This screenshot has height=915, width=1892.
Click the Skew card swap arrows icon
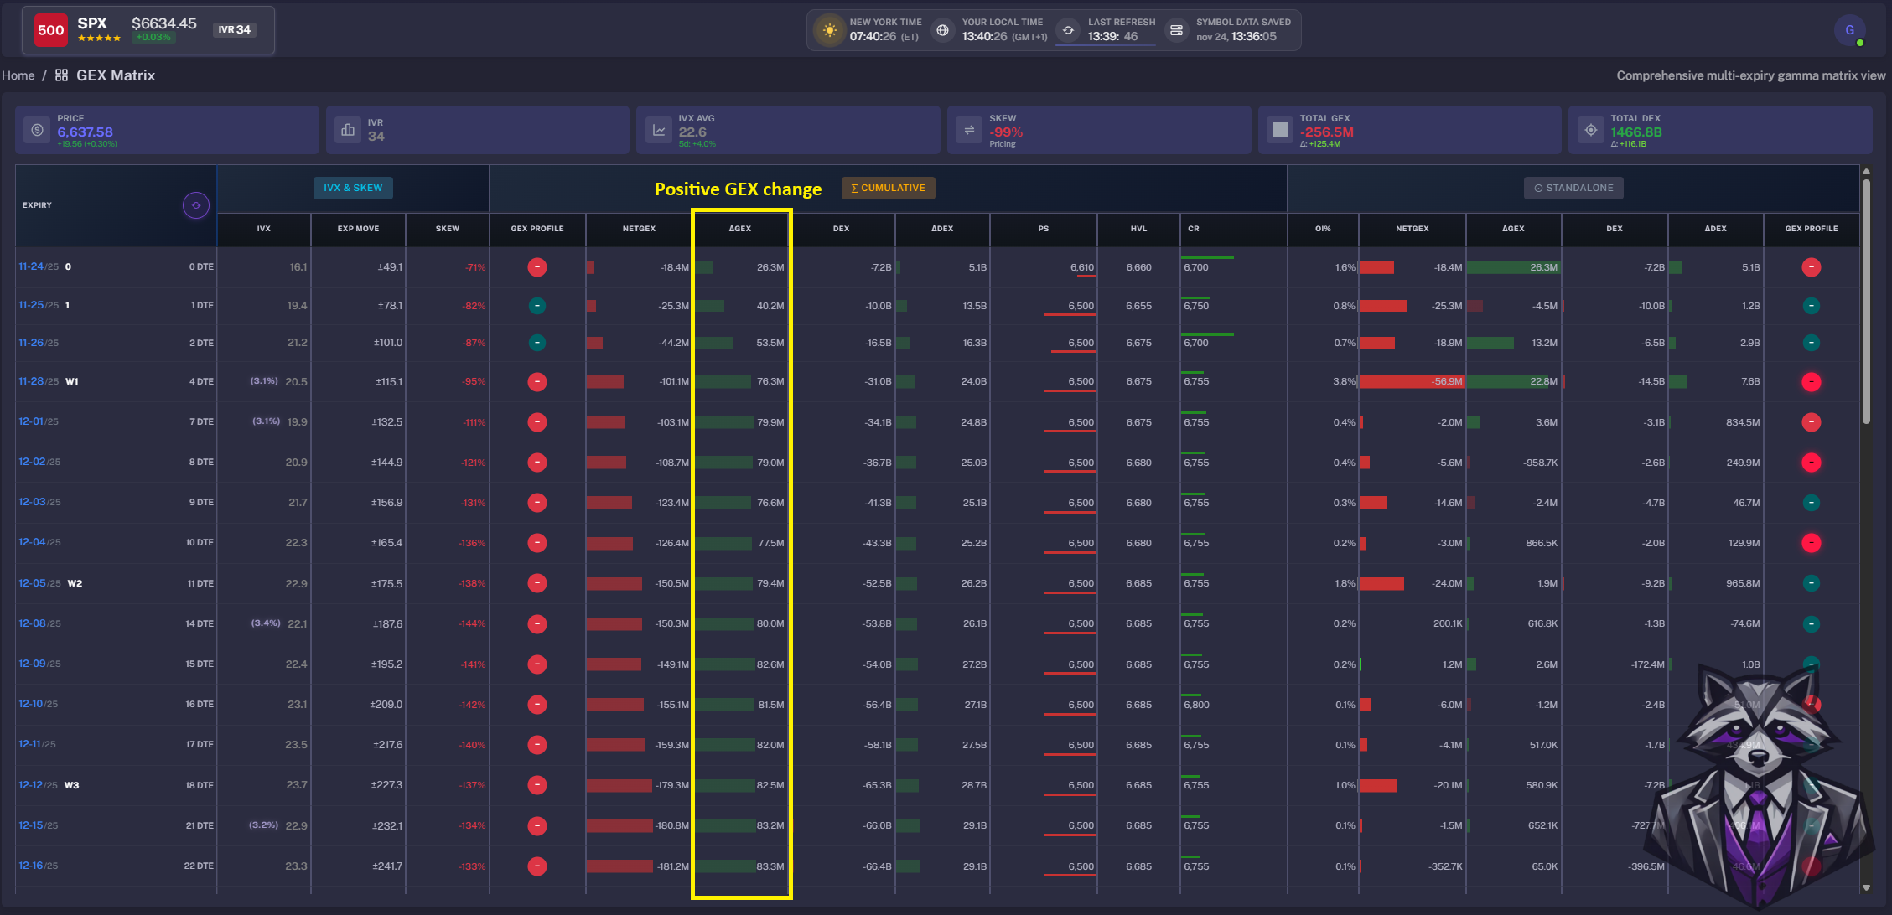[969, 130]
